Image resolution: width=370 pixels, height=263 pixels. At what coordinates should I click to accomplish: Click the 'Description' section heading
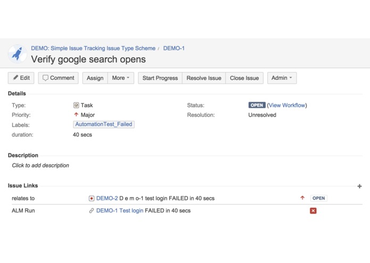[x=23, y=155]
